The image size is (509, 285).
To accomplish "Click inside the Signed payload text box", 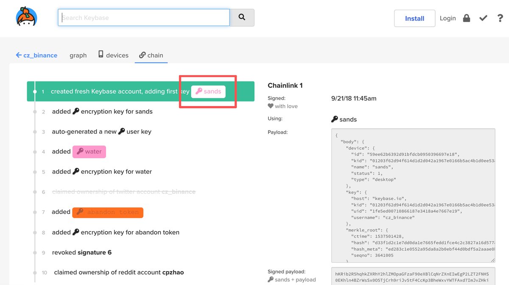I will coord(413,276).
